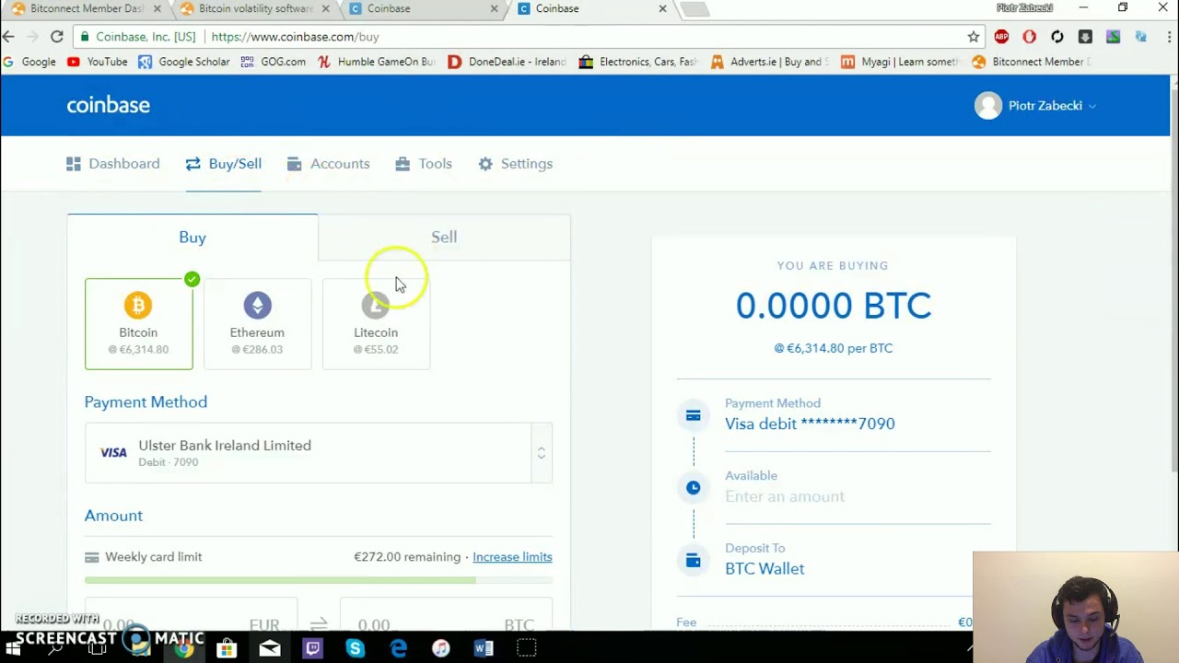Open Twitch from the taskbar
Screen dimensions: 1179x663
tap(312, 648)
